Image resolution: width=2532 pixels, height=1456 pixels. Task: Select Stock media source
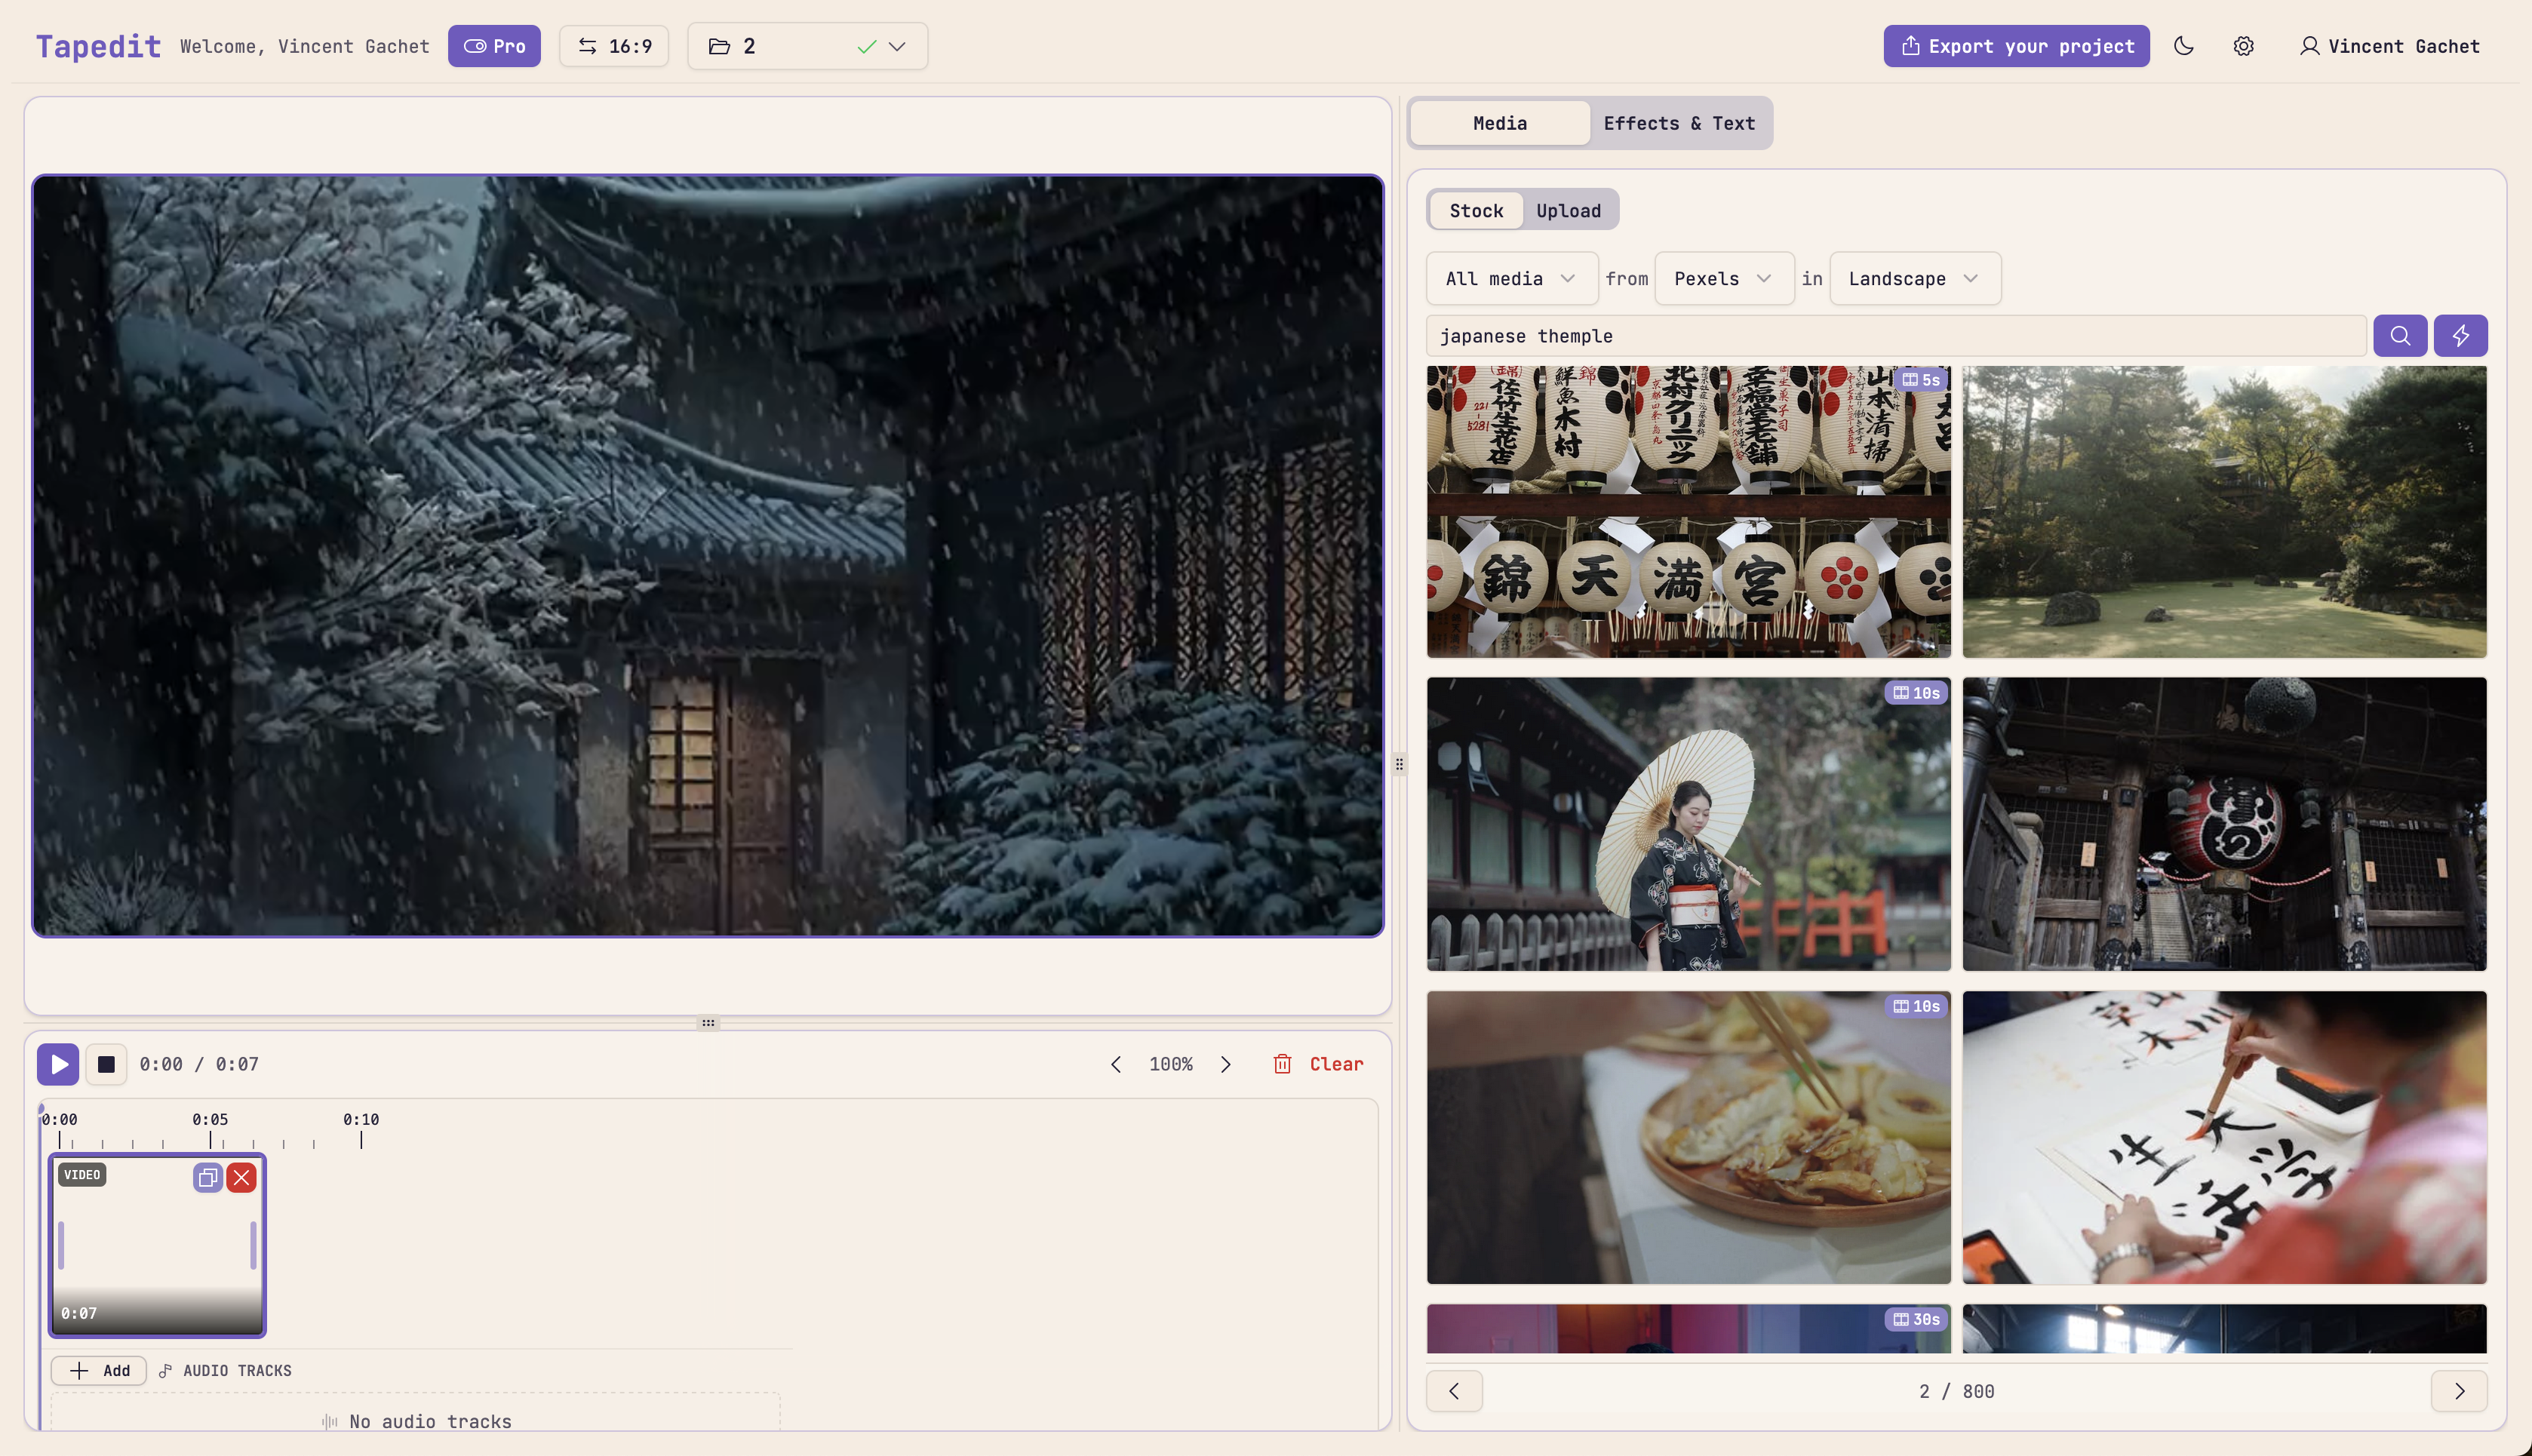pyautogui.click(x=1476, y=211)
